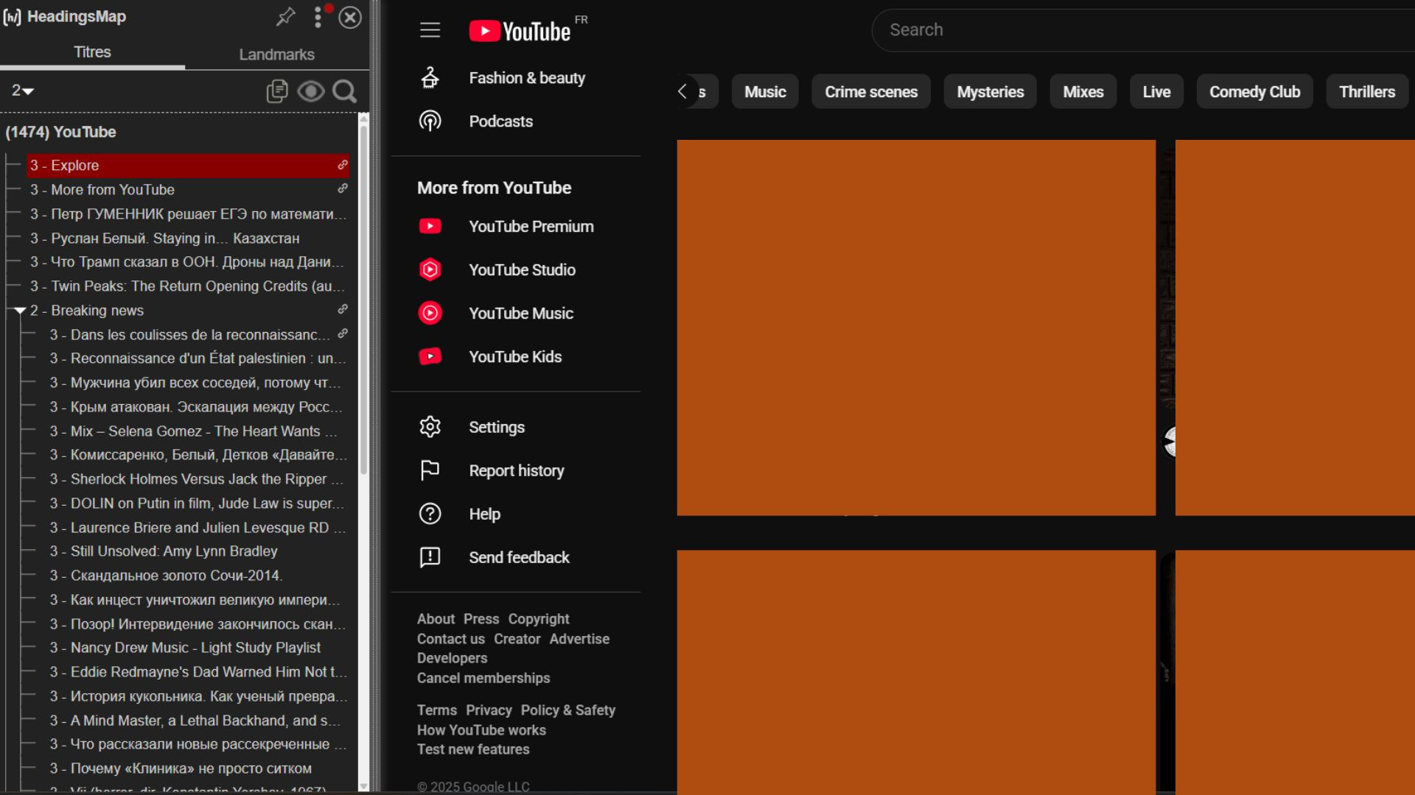
Task: Open the heading level 2 dropdown
Action: pos(23,91)
